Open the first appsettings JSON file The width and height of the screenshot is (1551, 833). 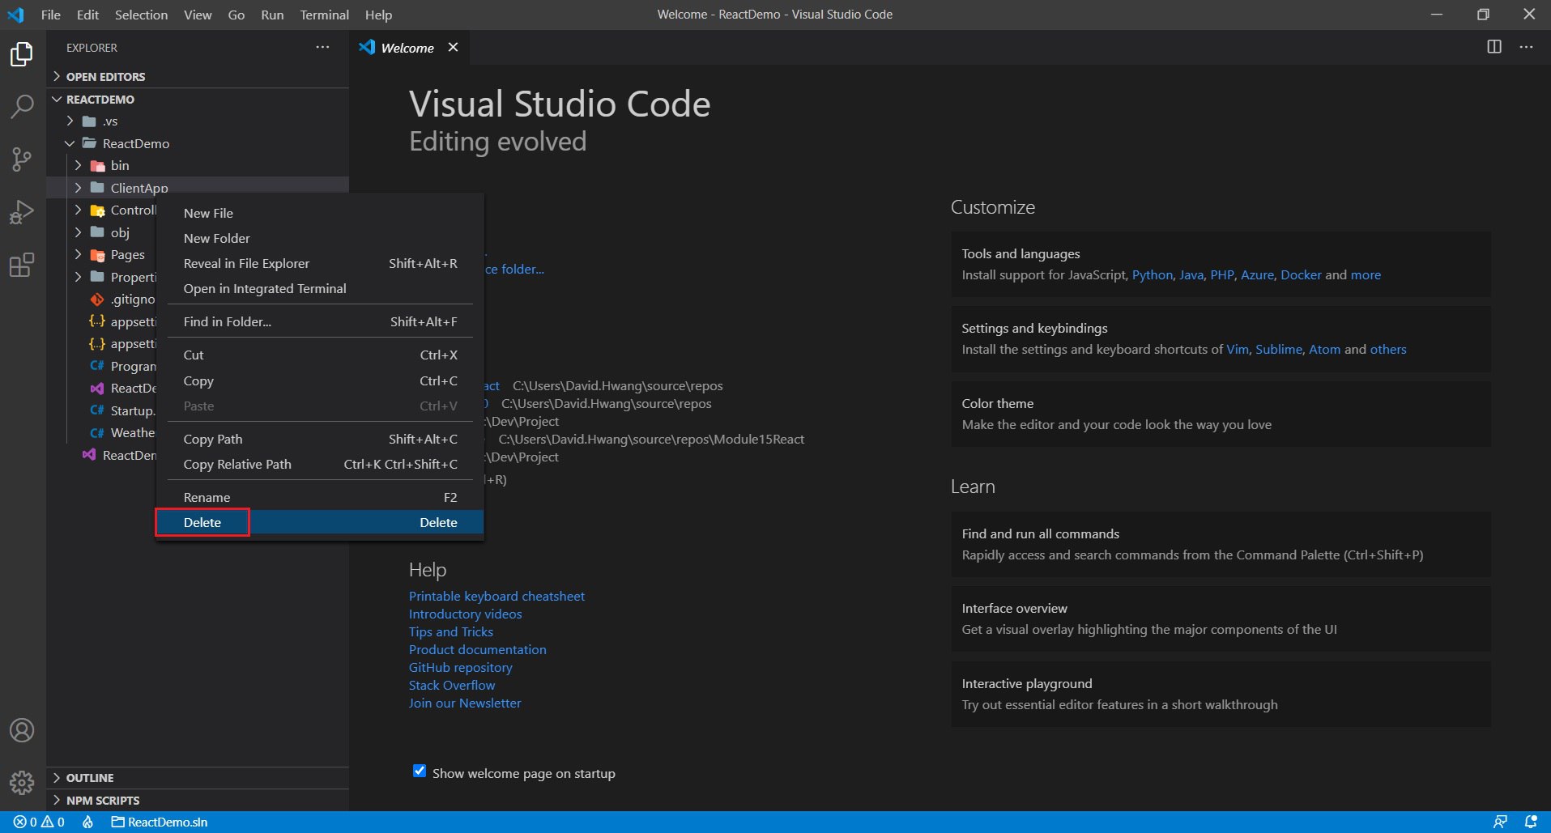click(x=123, y=321)
